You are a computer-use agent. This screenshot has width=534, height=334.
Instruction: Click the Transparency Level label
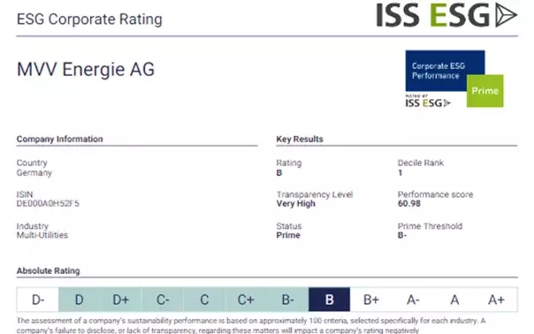click(315, 194)
